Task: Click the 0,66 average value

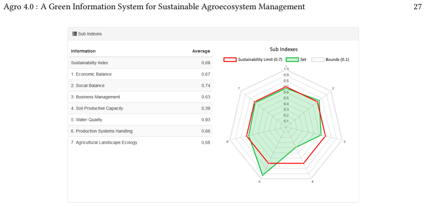Action: (x=206, y=131)
